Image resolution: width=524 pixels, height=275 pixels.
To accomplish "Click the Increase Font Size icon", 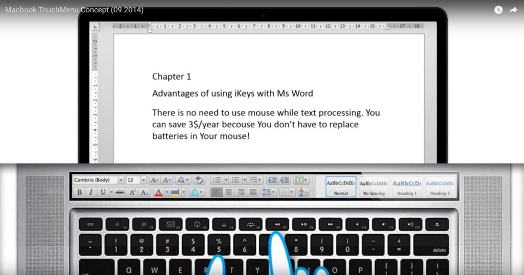I will [154, 180].
